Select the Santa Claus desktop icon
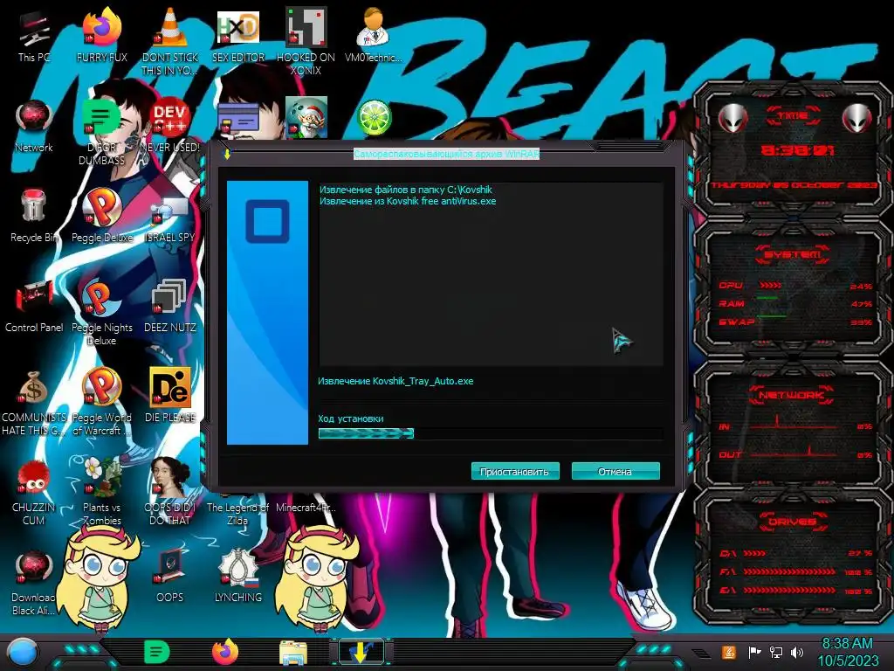Viewport: 894px width, 671px height. pyautogui.click(x=306, y=117)
